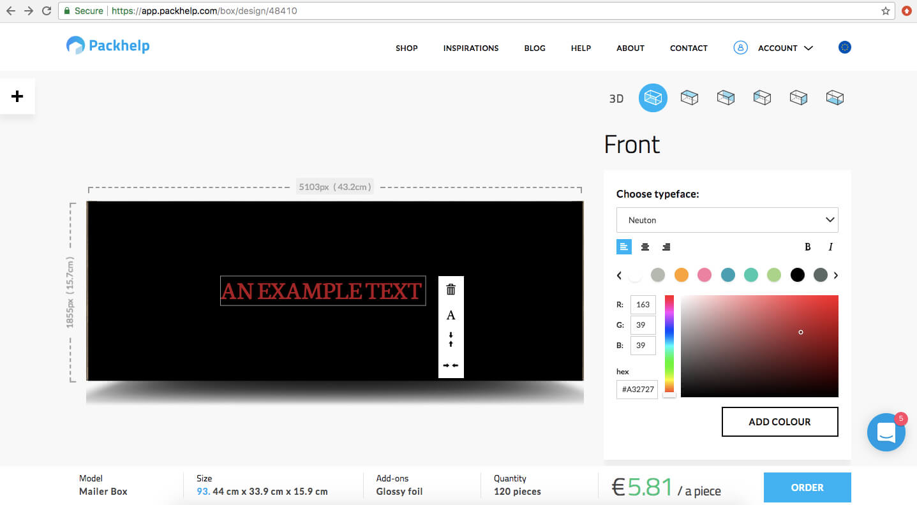Align text to the center
The image size is (917, 505).
(645, 247)
